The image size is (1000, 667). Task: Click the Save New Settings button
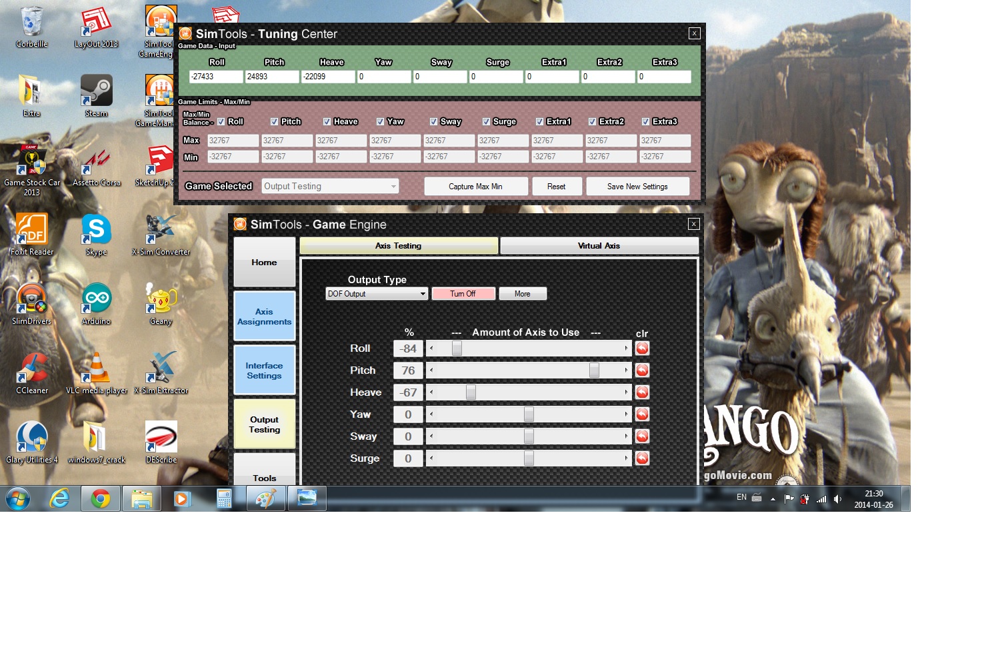click(638, 187)
